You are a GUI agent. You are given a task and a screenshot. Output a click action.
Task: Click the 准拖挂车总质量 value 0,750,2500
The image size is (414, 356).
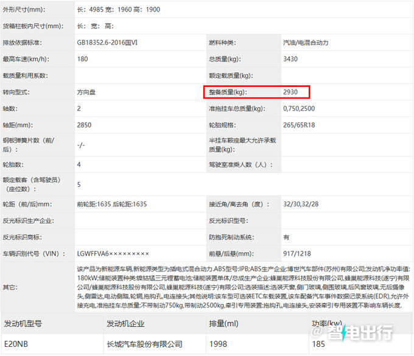point(307,108)
